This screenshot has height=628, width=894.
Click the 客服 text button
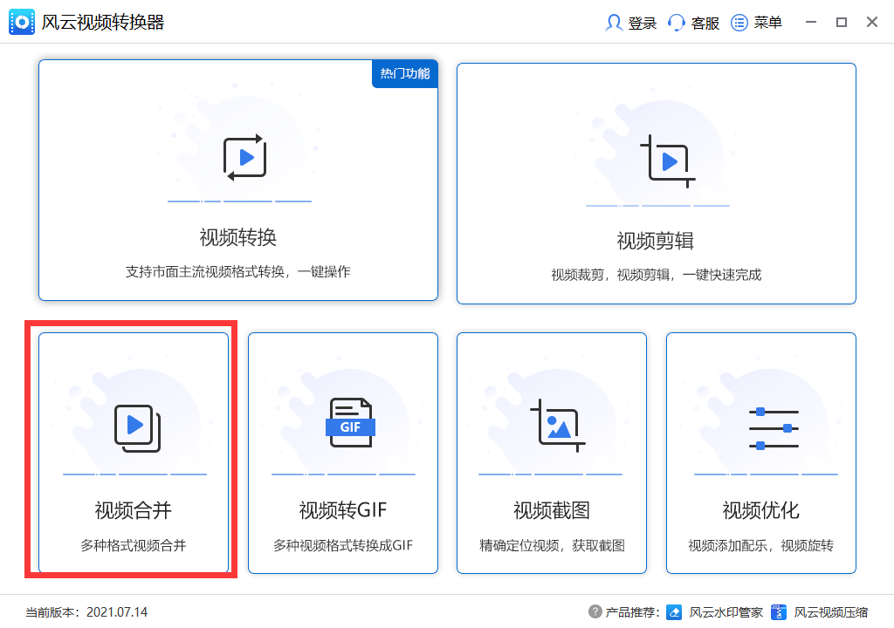[705, 24]
